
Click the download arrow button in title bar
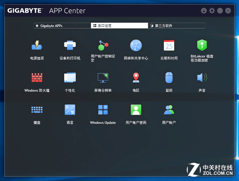coord(204,11)
